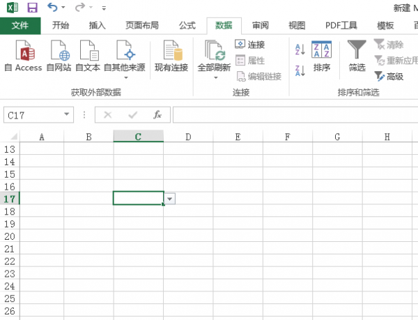
Task: Click the 全部刷新 refresh icon
Action: (x=215, y=51)
